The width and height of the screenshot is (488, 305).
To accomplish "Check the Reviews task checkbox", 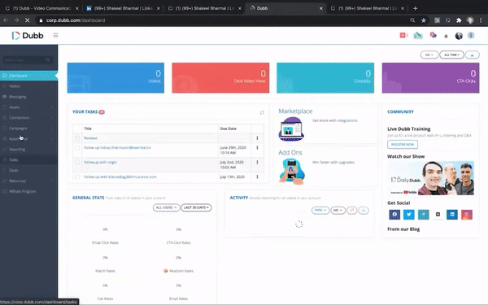I will pyautogui.click(x=77, y=138).
